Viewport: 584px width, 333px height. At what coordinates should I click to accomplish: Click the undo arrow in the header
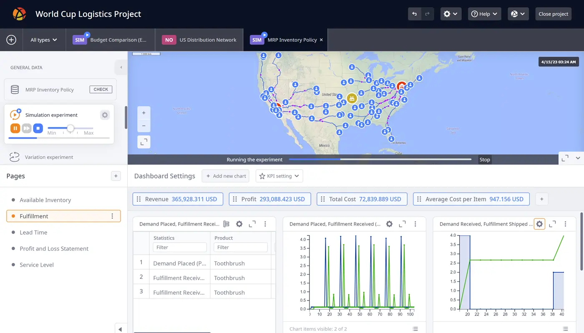414,14
